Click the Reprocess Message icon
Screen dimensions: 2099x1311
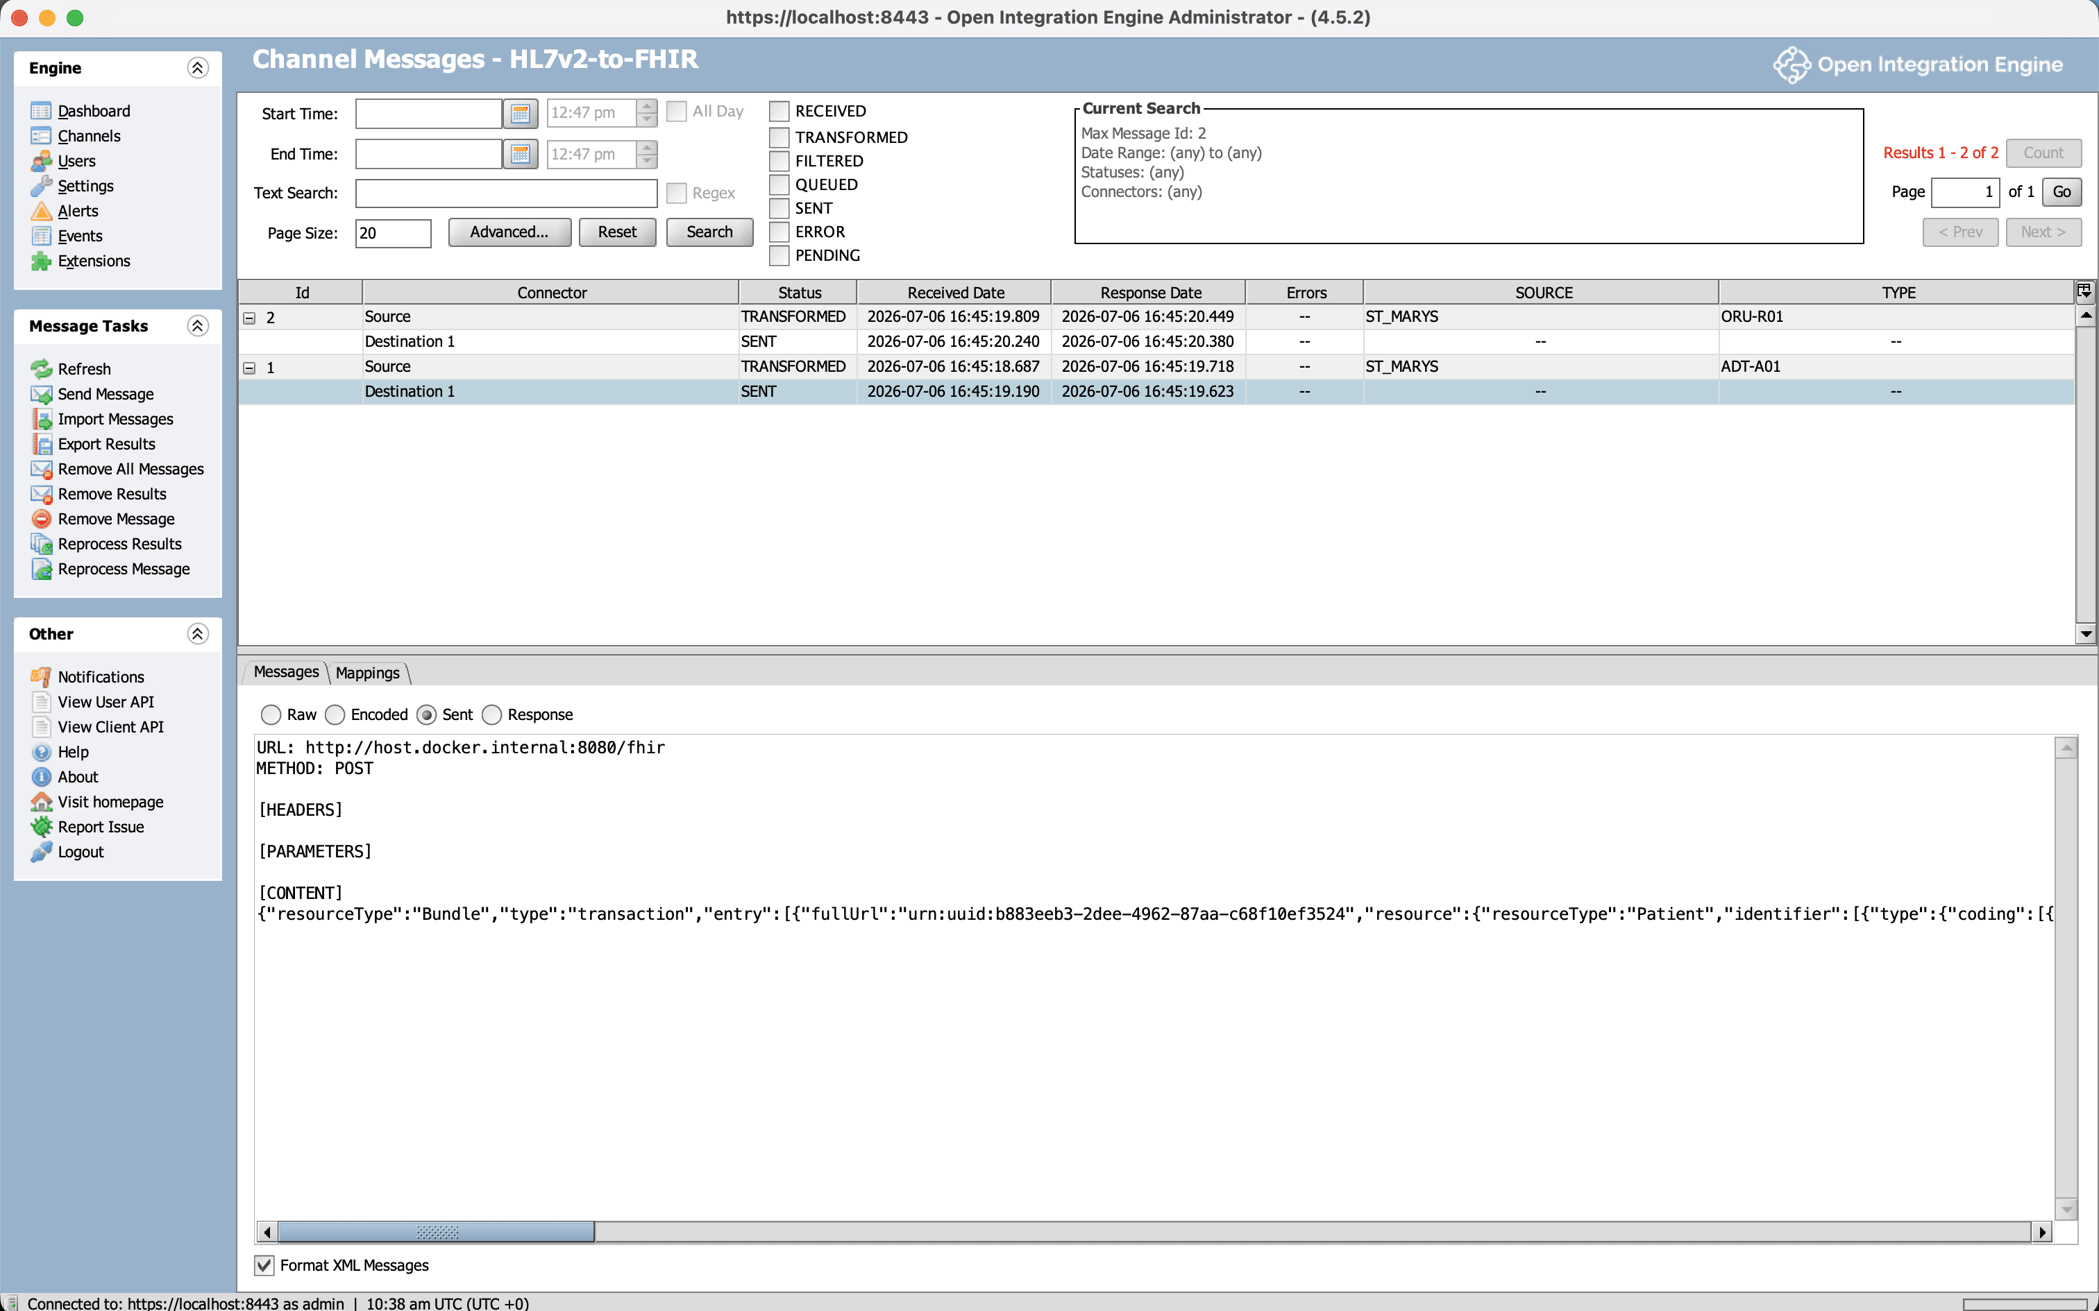tap(41, 569)
